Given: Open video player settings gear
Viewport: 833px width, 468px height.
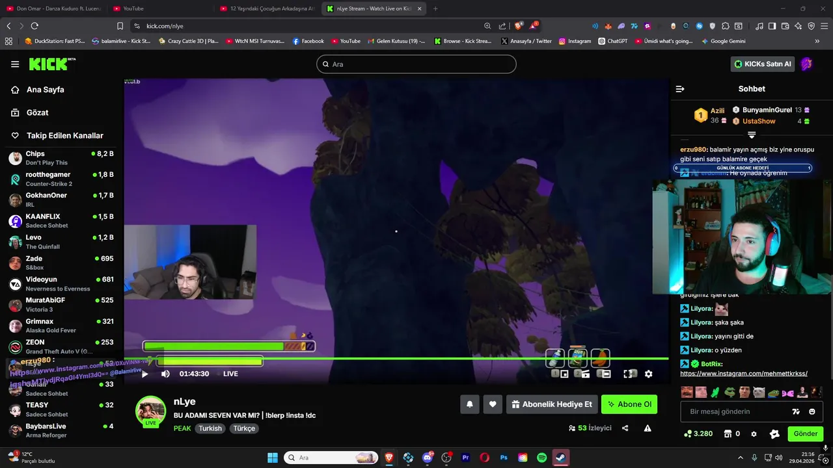Looking at the screenshot, I should tap(648, 374).
